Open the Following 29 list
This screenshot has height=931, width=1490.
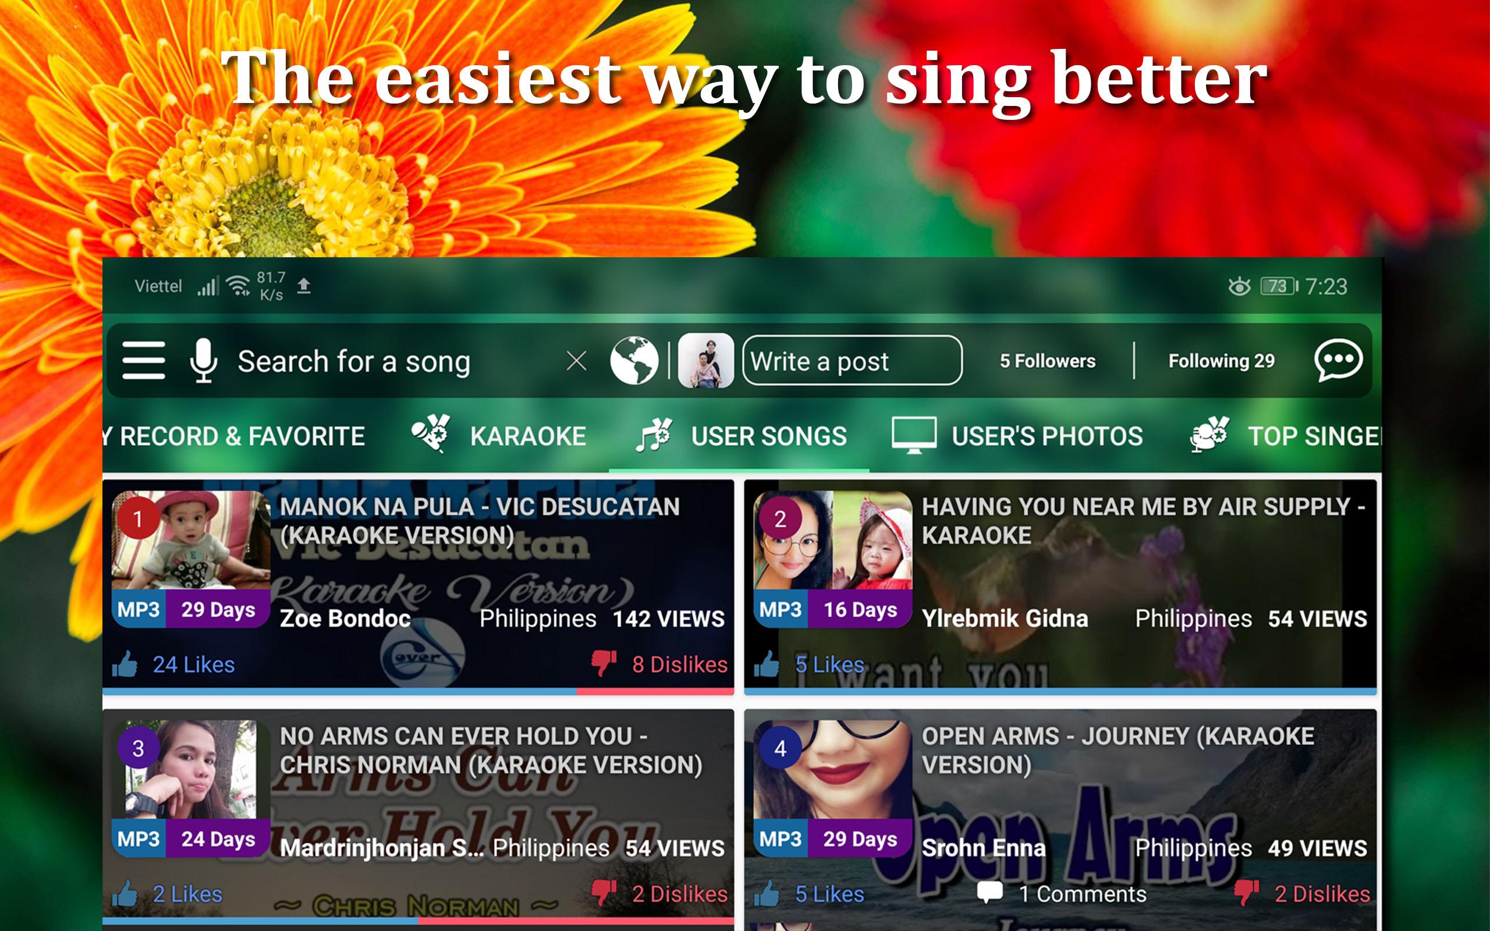pos(1222,361)
